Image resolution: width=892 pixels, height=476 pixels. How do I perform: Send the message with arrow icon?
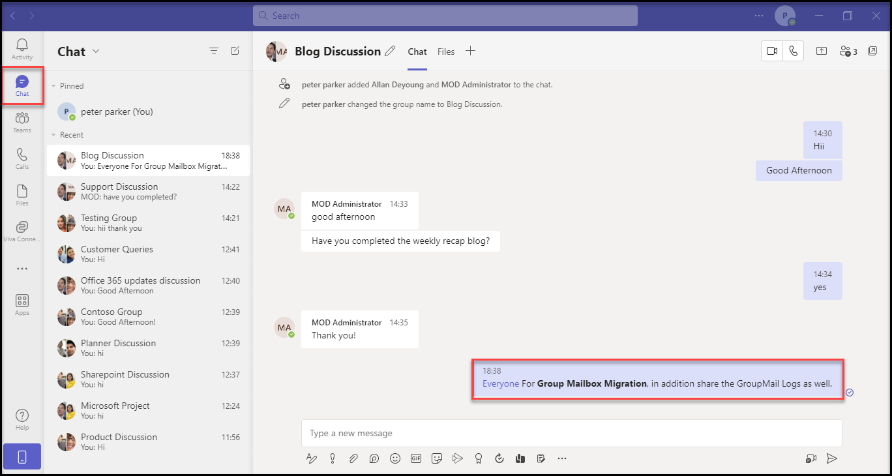pos(831,458)
